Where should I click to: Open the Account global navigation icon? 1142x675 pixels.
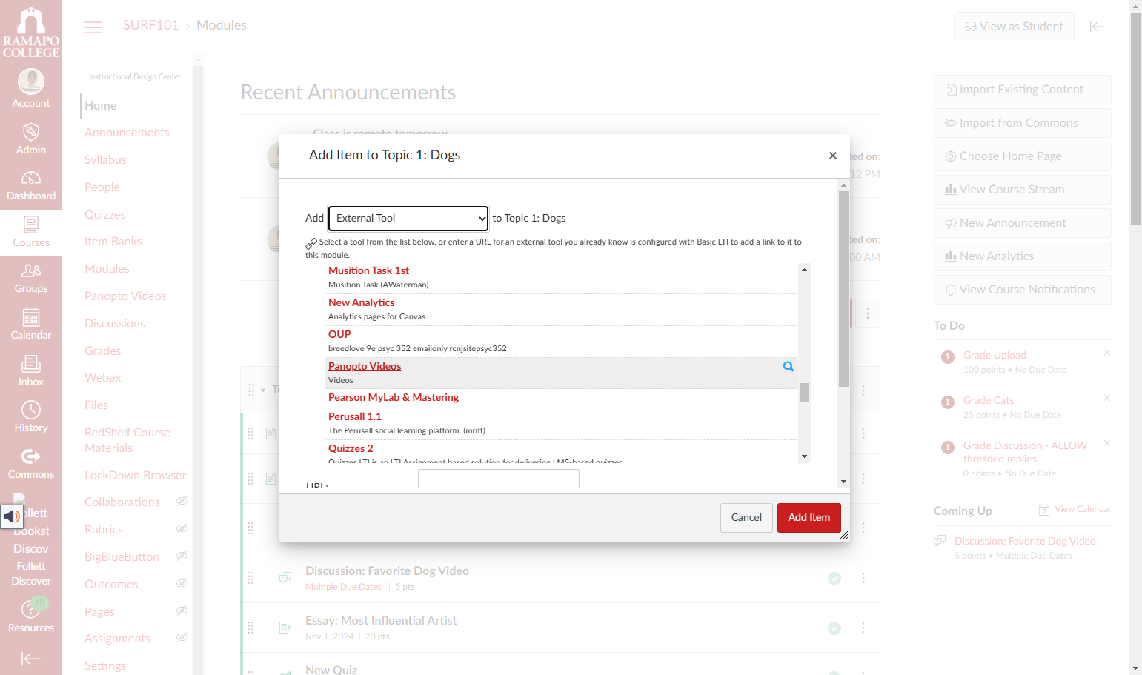[x=31, y=88]
